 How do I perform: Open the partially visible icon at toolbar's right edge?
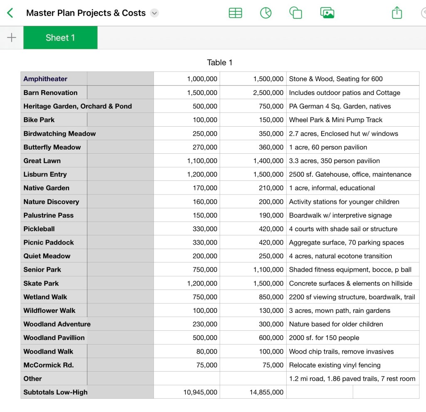(423, 13)
